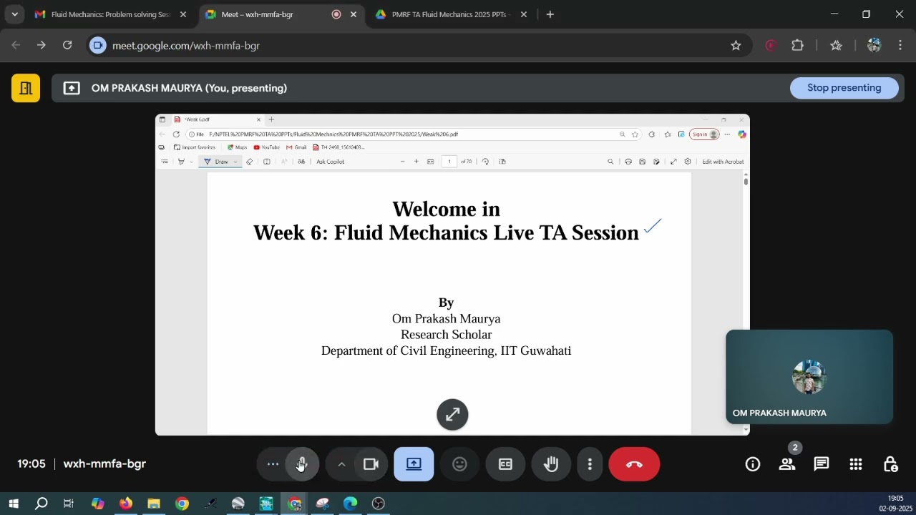The image size is (916, 515).
Task: Open Windows taskbar search
Action: pyautogui.click(x=42, y=504)
